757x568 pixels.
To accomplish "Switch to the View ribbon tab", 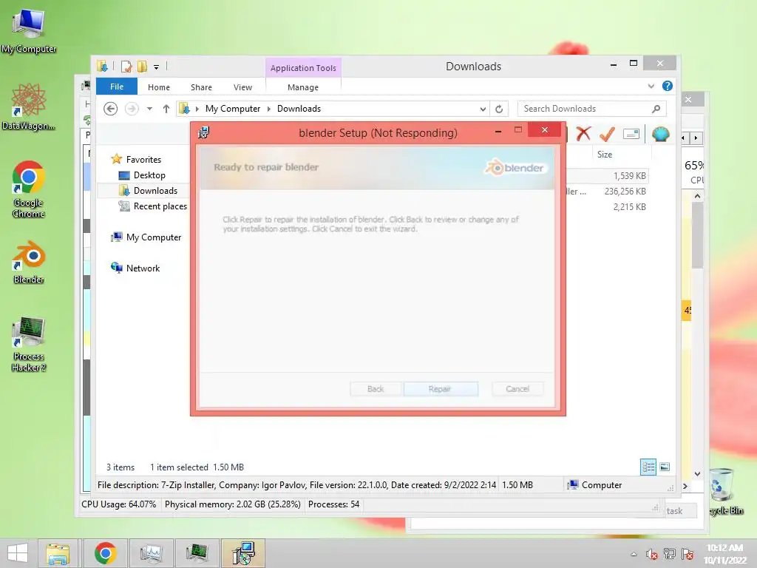I will pos(242,87).
